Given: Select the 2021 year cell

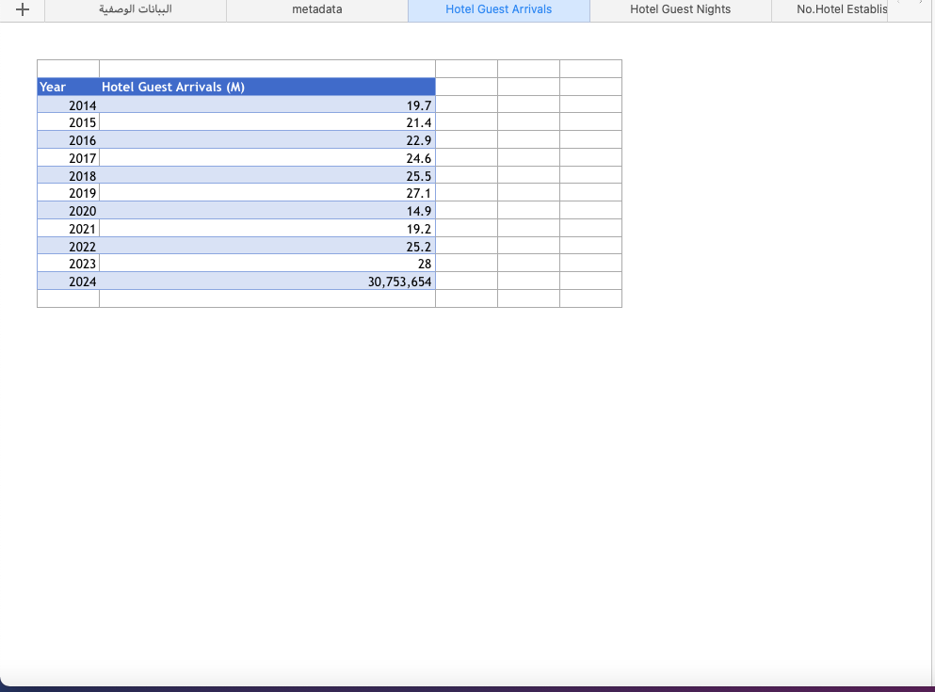Looking at the screenshot, I should click(68, 229).
